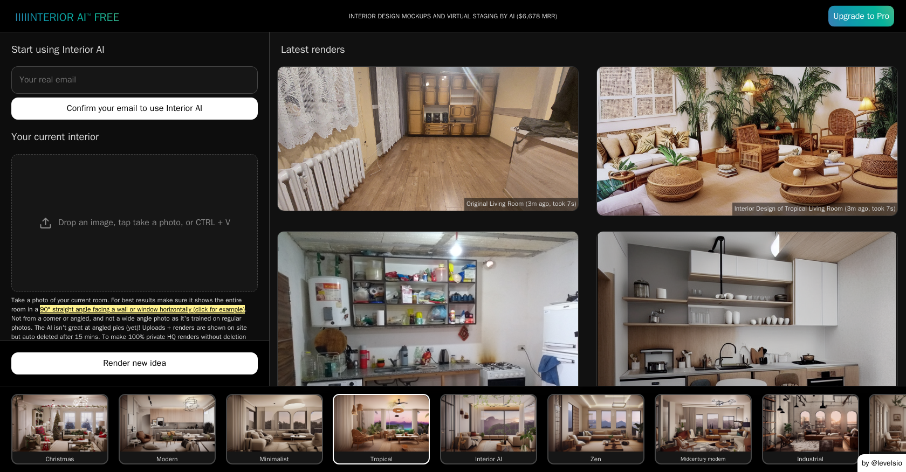View the Tropical Living Room render
The height and width of the screenshot is (472, 906).
747,141
